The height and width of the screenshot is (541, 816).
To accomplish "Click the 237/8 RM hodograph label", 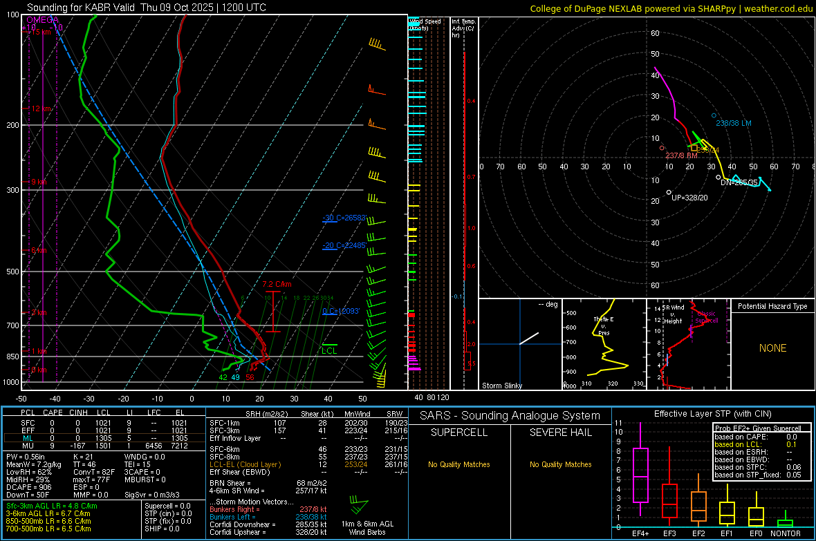I will (x=681, y=155).
